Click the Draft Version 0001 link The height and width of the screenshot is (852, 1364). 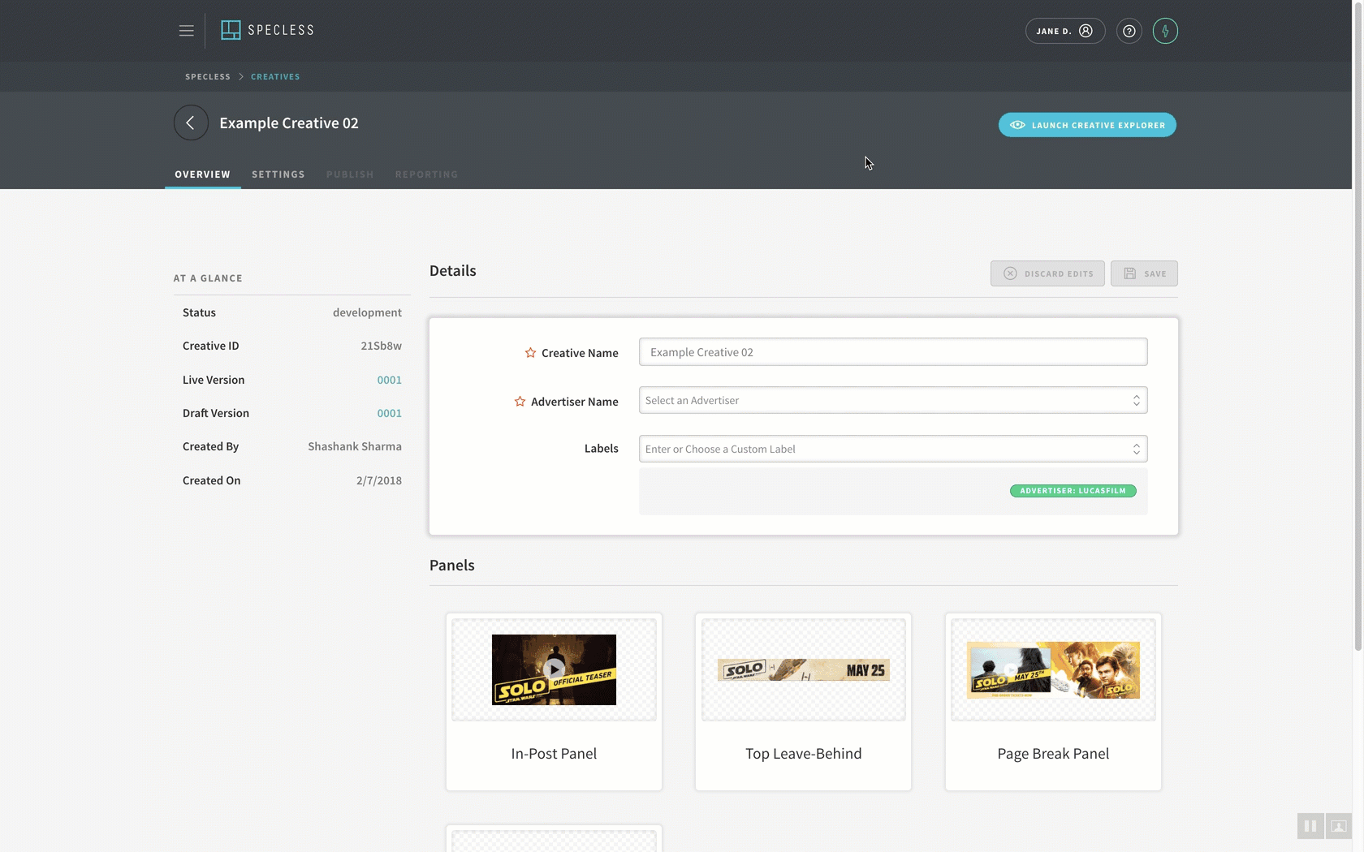click(389, 413)
